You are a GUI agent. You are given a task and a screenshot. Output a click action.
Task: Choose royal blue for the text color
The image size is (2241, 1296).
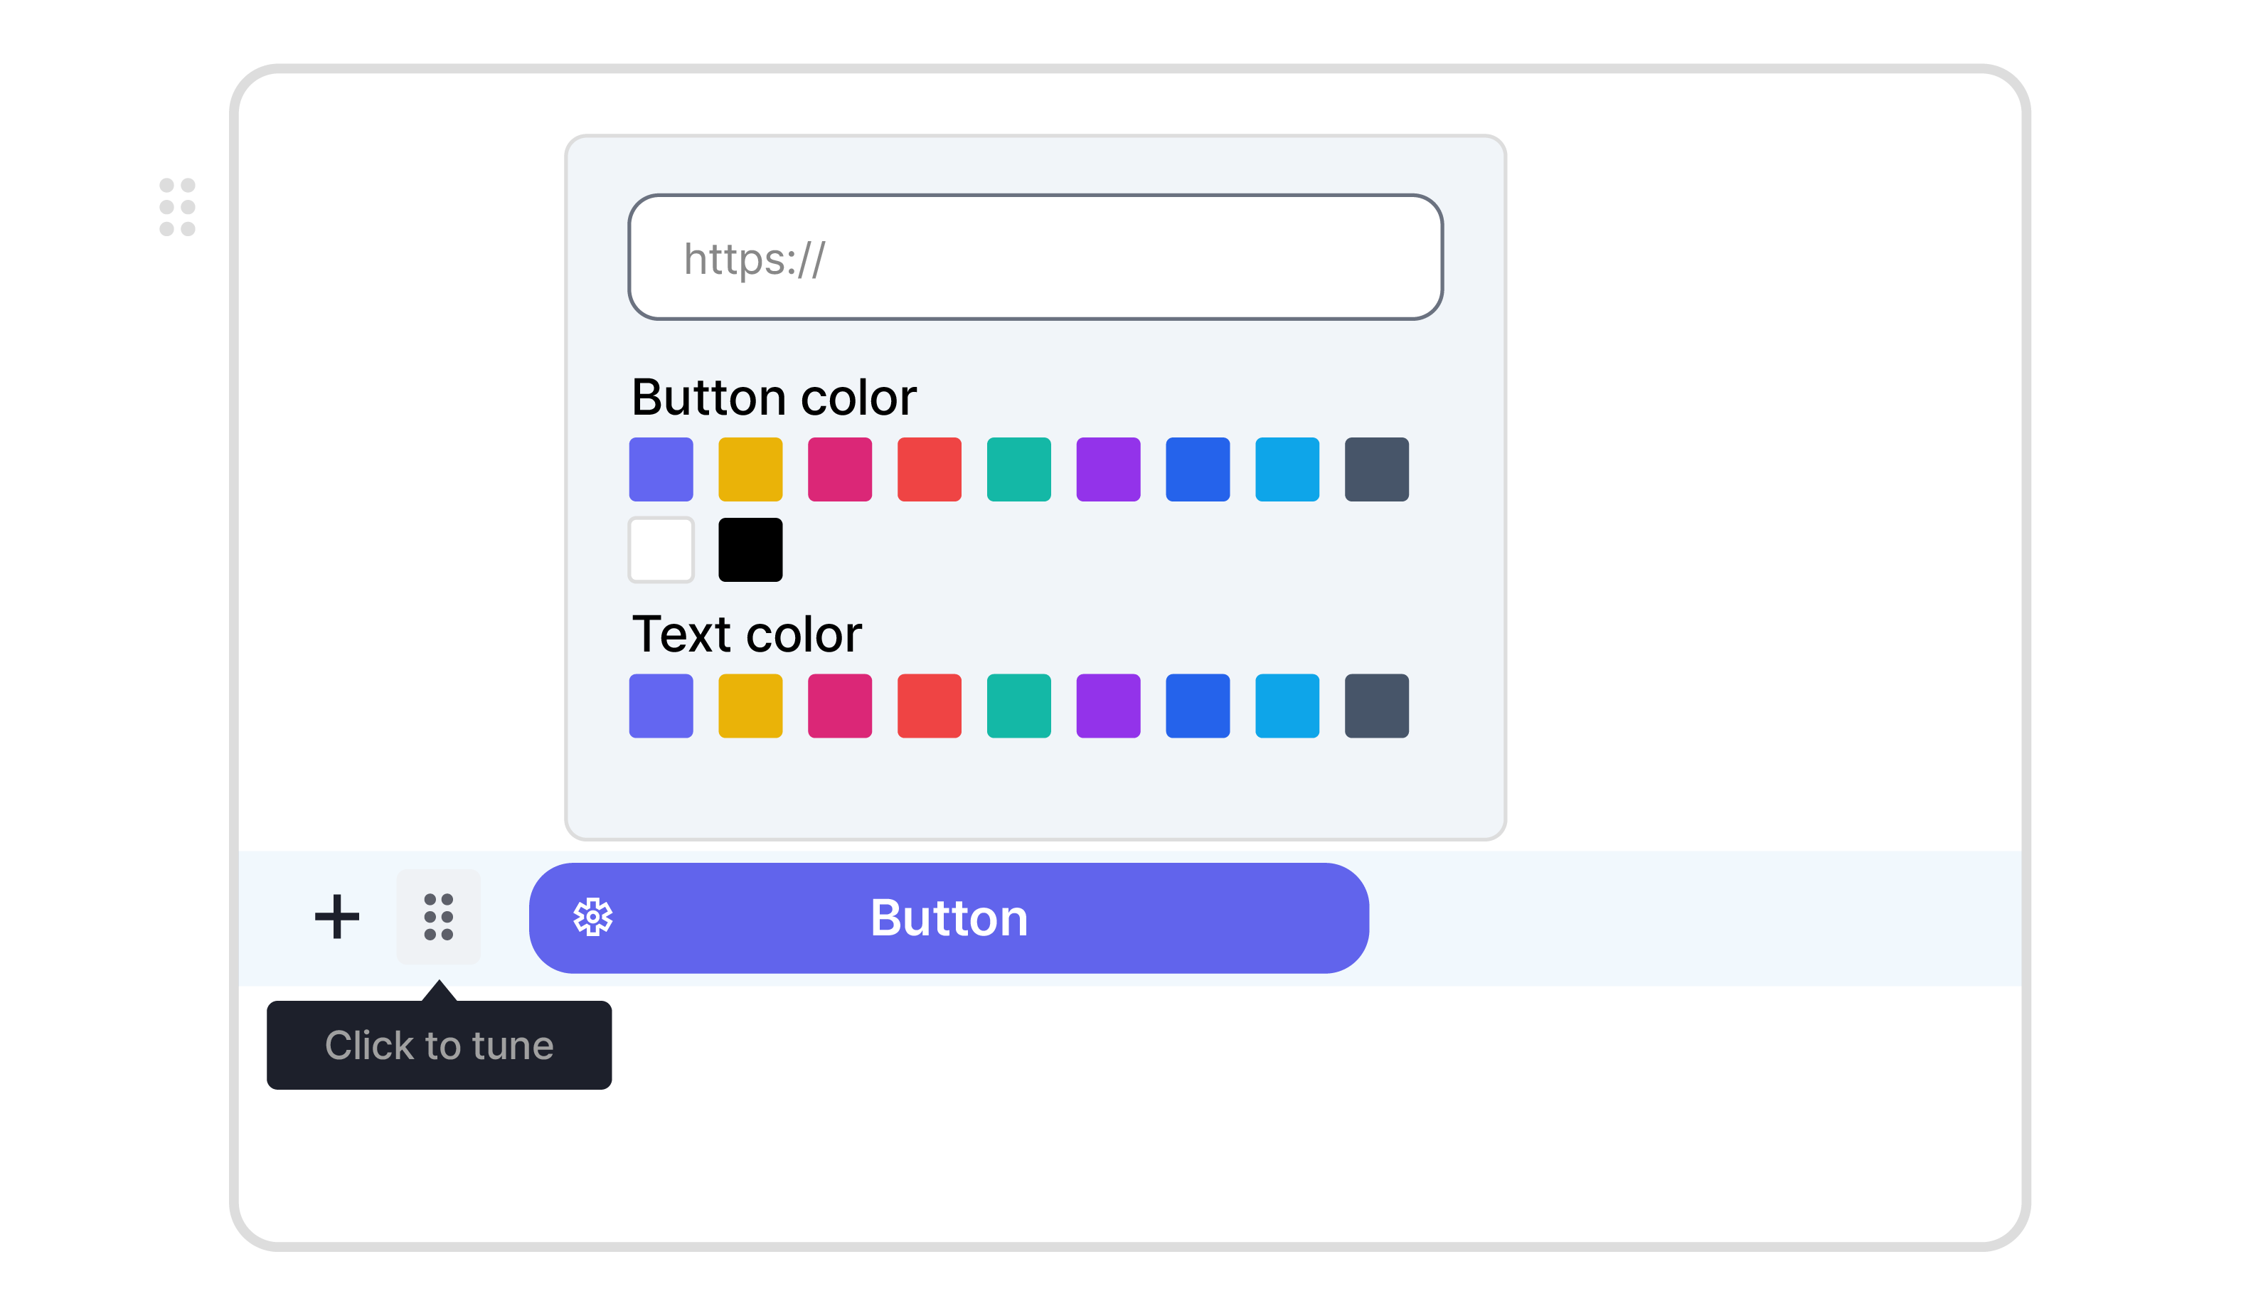point(1197,706)
